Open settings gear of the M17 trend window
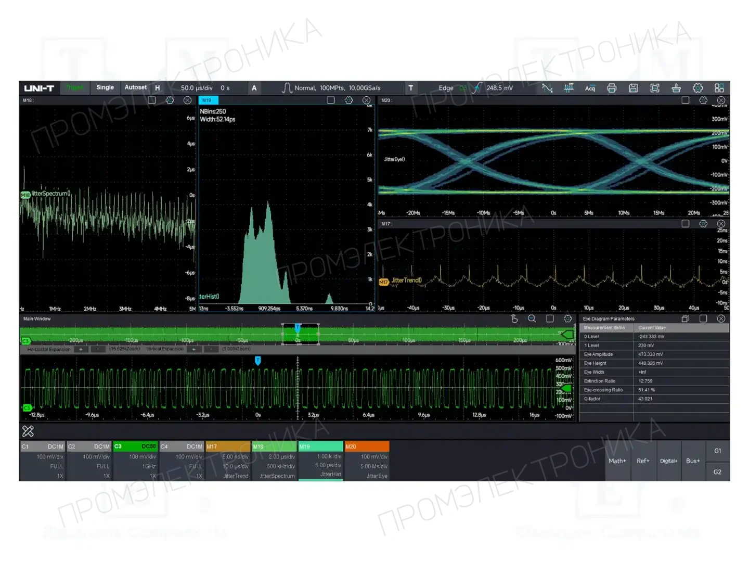 (703, 224)
